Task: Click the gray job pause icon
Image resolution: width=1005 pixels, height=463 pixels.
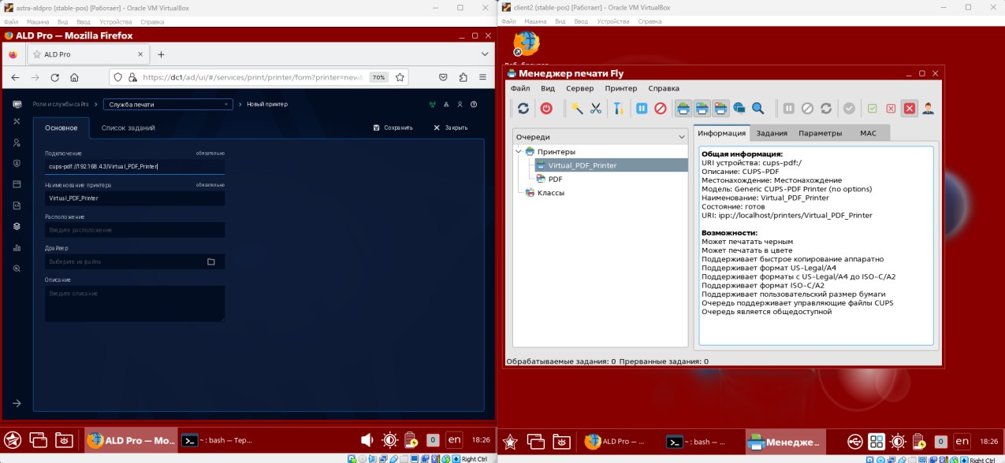Action: [789, 109]
